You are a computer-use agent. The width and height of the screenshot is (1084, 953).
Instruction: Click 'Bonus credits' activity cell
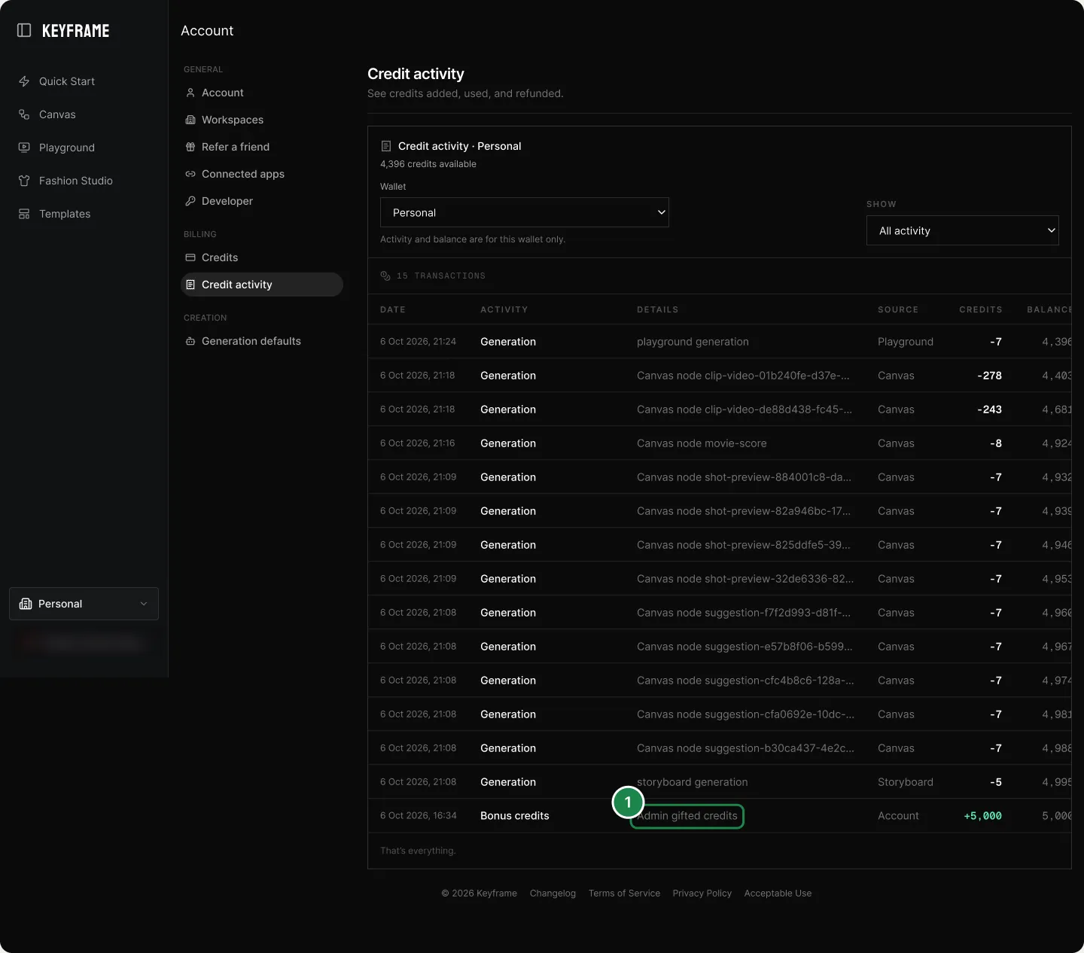pos(515,816)
